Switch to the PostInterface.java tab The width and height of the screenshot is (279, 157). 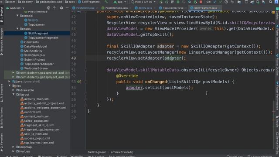(116, 8)
